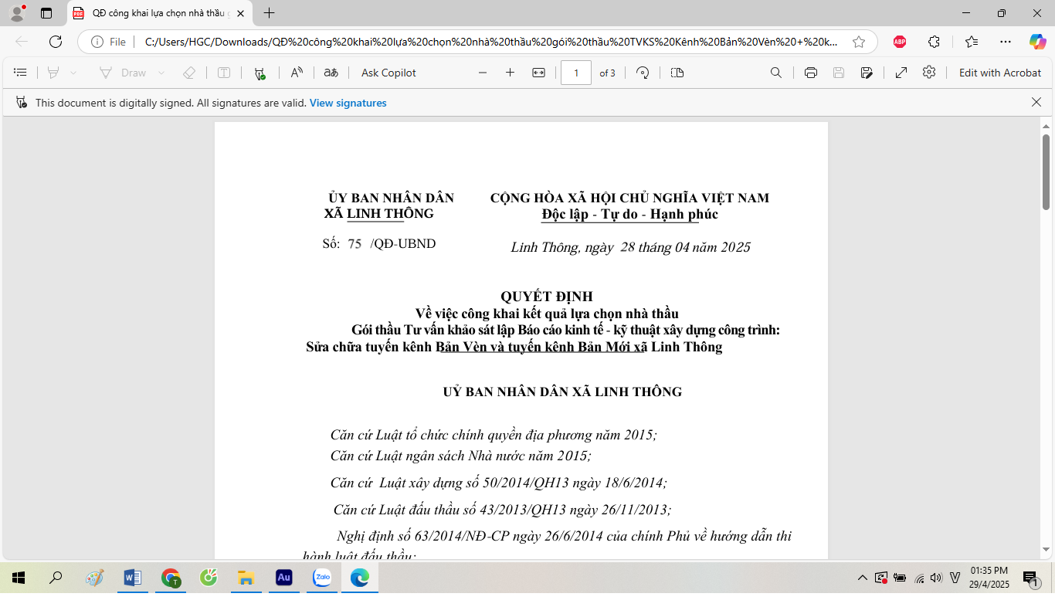Click the Paint icon on the taskbar
The height and width of the screenshot is (607, 1055).
click(x=94, y=578)
